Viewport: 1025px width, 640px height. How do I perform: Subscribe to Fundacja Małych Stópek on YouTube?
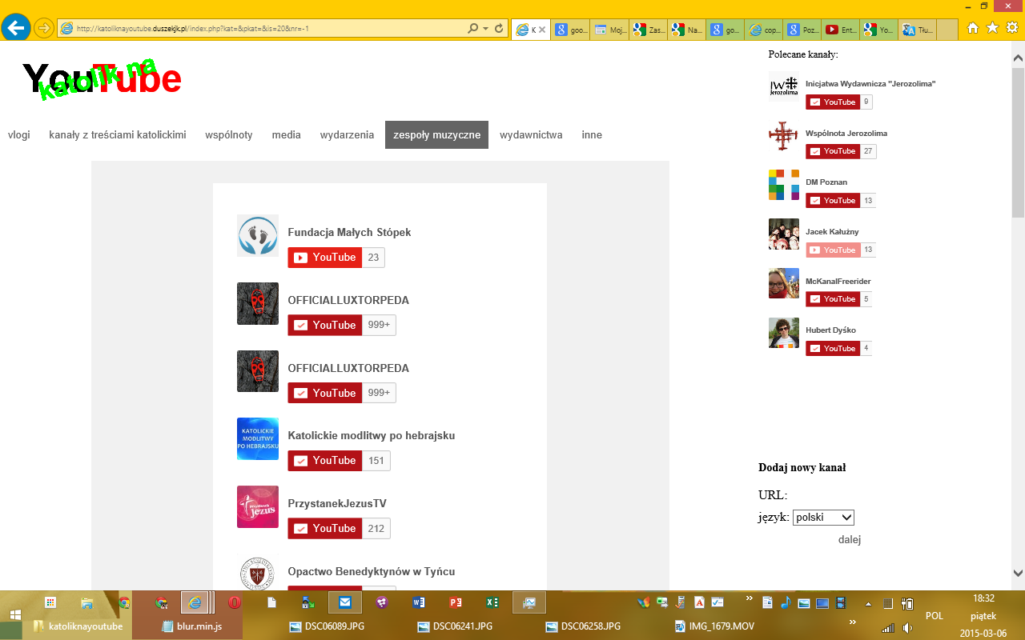(325, 258)
